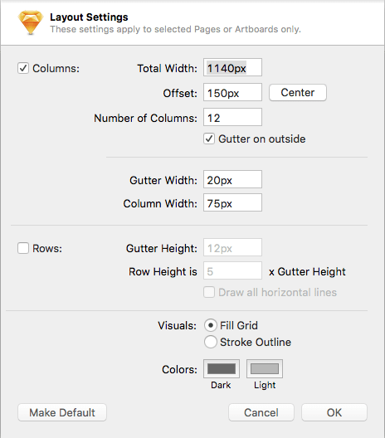The image size is (385, 438).
Task: Click the Column Width text box
Action: [x=232, y=202]
